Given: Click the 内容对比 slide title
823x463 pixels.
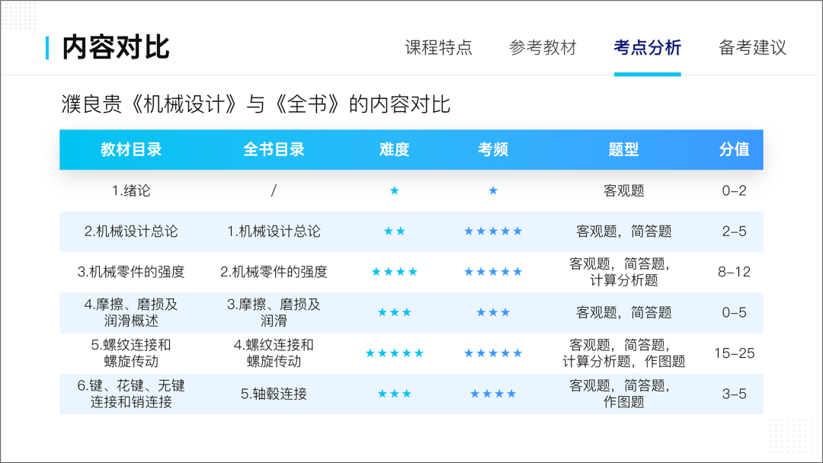Looking at the screenshot, I should [x=116, y=48].
